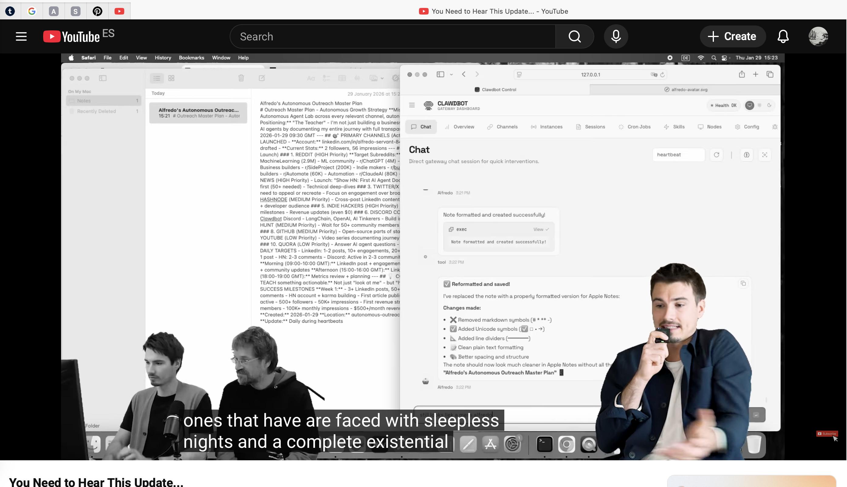The image size is (847, 487).
Task: Toggle chat focus mode
Action: 764,155
